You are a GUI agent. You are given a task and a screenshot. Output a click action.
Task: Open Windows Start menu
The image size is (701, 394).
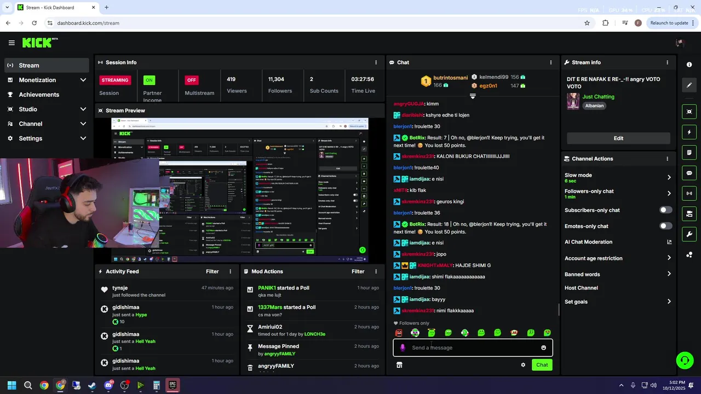click(x=12, y=385)
